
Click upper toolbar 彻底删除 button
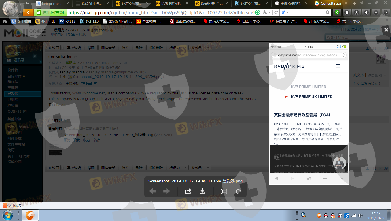click(156, 48)
